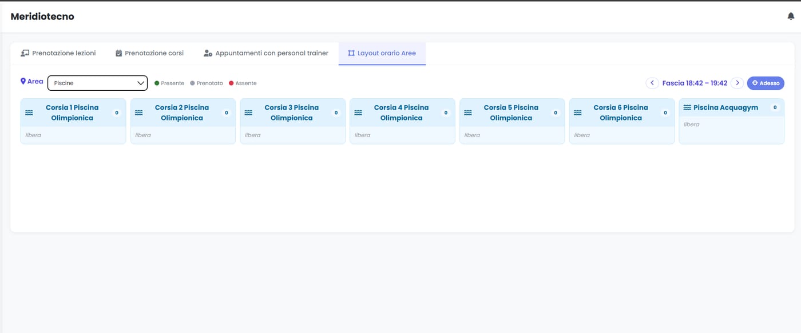801x333 pixels.
Task: Open the Piscine area dropdown
Action: (x=97, y=83)
